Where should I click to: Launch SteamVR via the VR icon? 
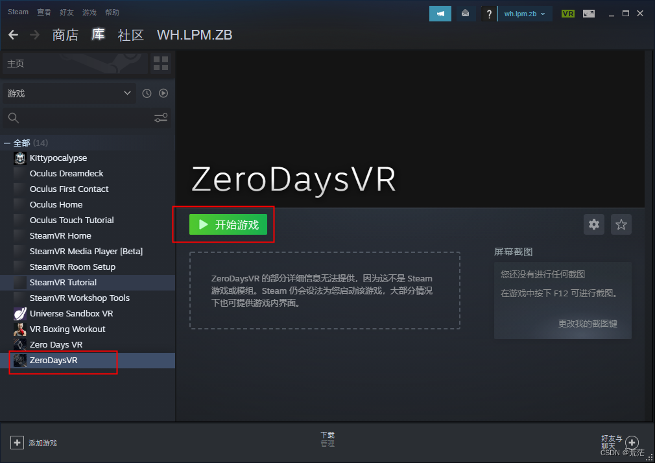(567, 14)
